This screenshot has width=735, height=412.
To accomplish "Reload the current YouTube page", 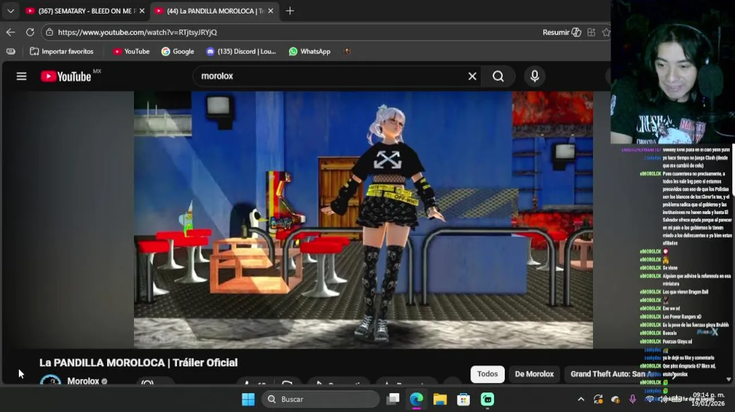I will (30, 32).
